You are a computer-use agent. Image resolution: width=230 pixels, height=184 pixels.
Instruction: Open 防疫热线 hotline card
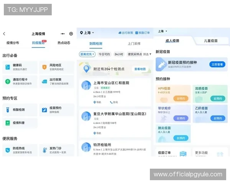[x=20, y=150]
